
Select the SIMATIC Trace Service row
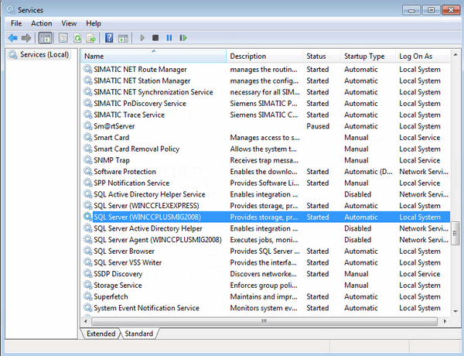tap(265, 115)
